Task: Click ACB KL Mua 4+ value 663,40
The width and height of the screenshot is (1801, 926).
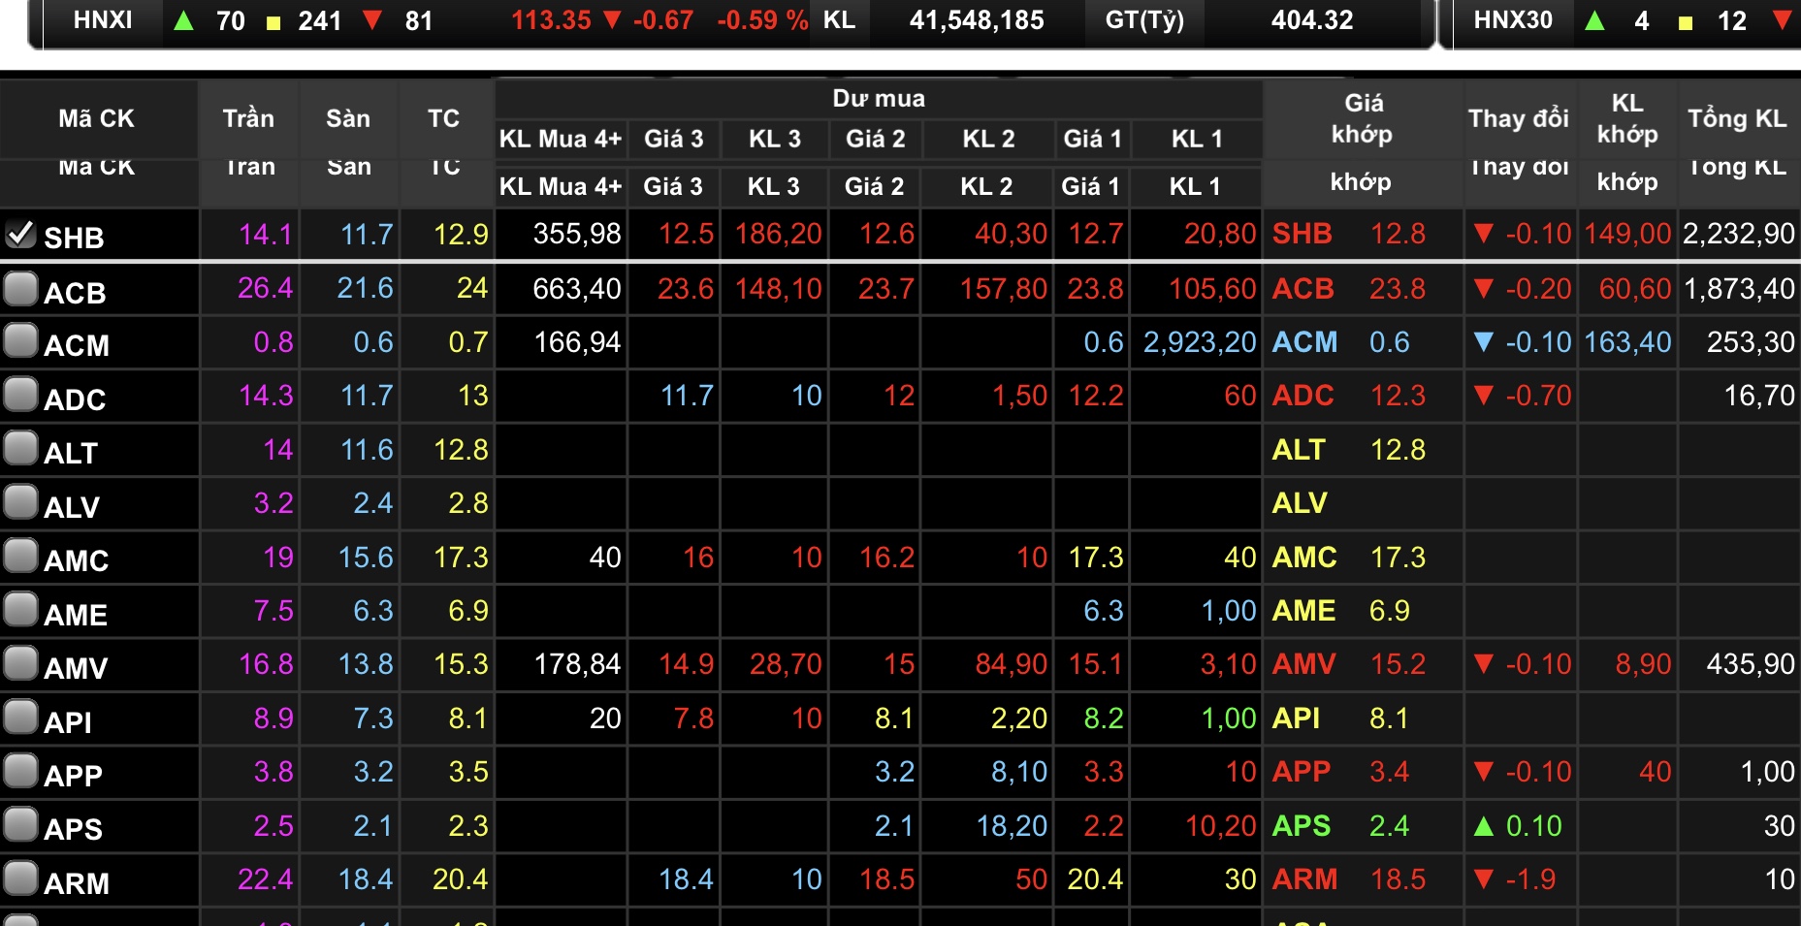Action: (577, 289)
